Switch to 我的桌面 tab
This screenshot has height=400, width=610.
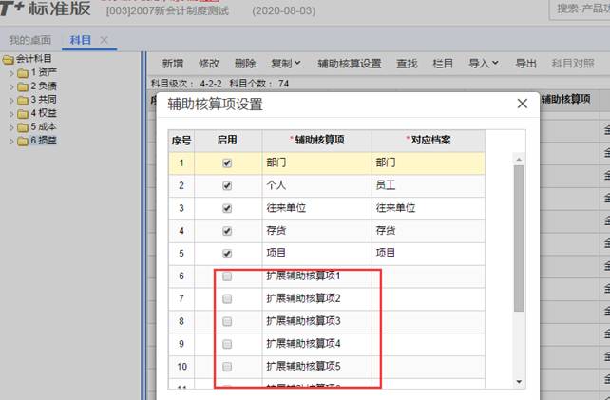tap(29, 40)
